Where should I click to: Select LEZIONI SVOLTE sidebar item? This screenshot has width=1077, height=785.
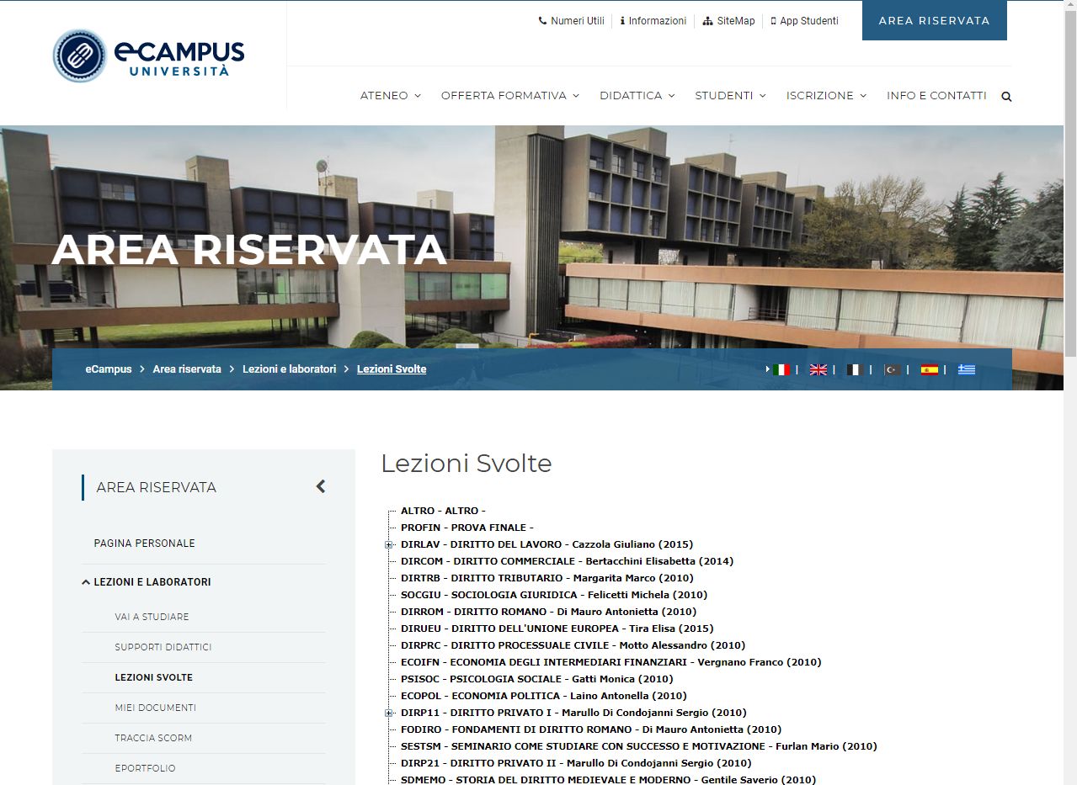tap(154, 677)
